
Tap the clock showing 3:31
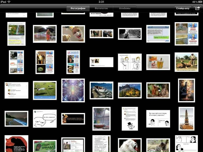coord(101,2)
